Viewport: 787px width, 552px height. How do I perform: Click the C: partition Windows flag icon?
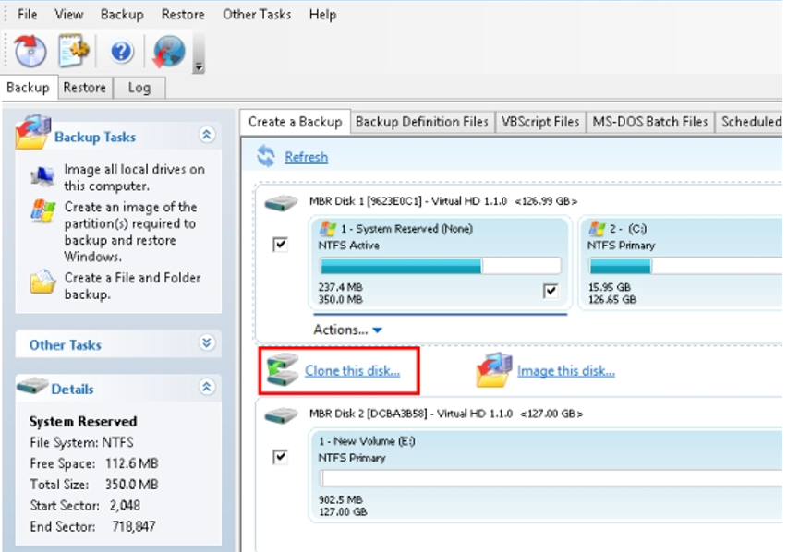click(x=597, y=229)
